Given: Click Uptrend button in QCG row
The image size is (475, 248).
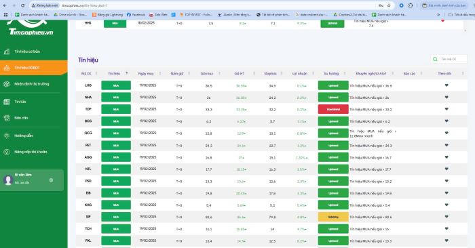Looking at the screenshot, I should (333, 133).
